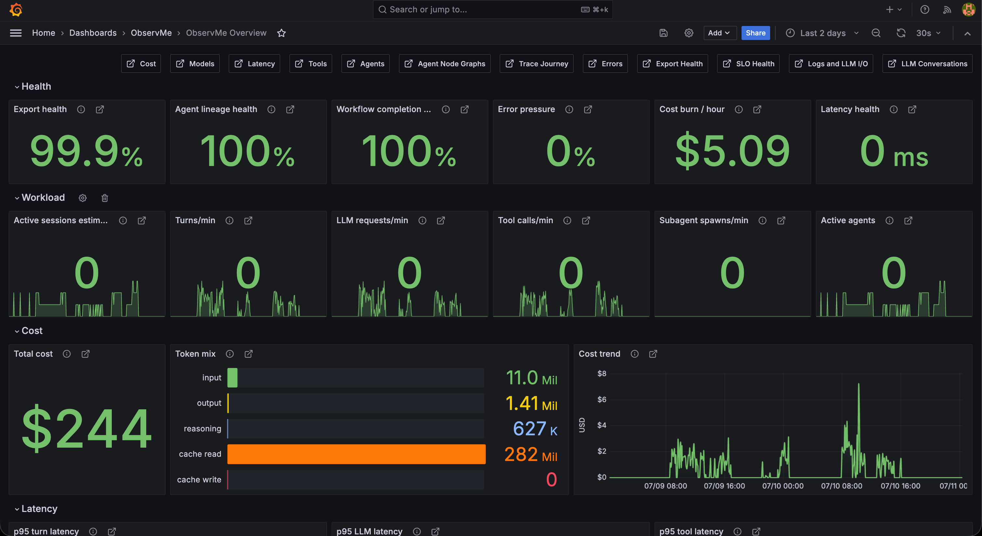Open the news feed RSS icon
Viewport: 982px width, 536px height.
point(947,9)
